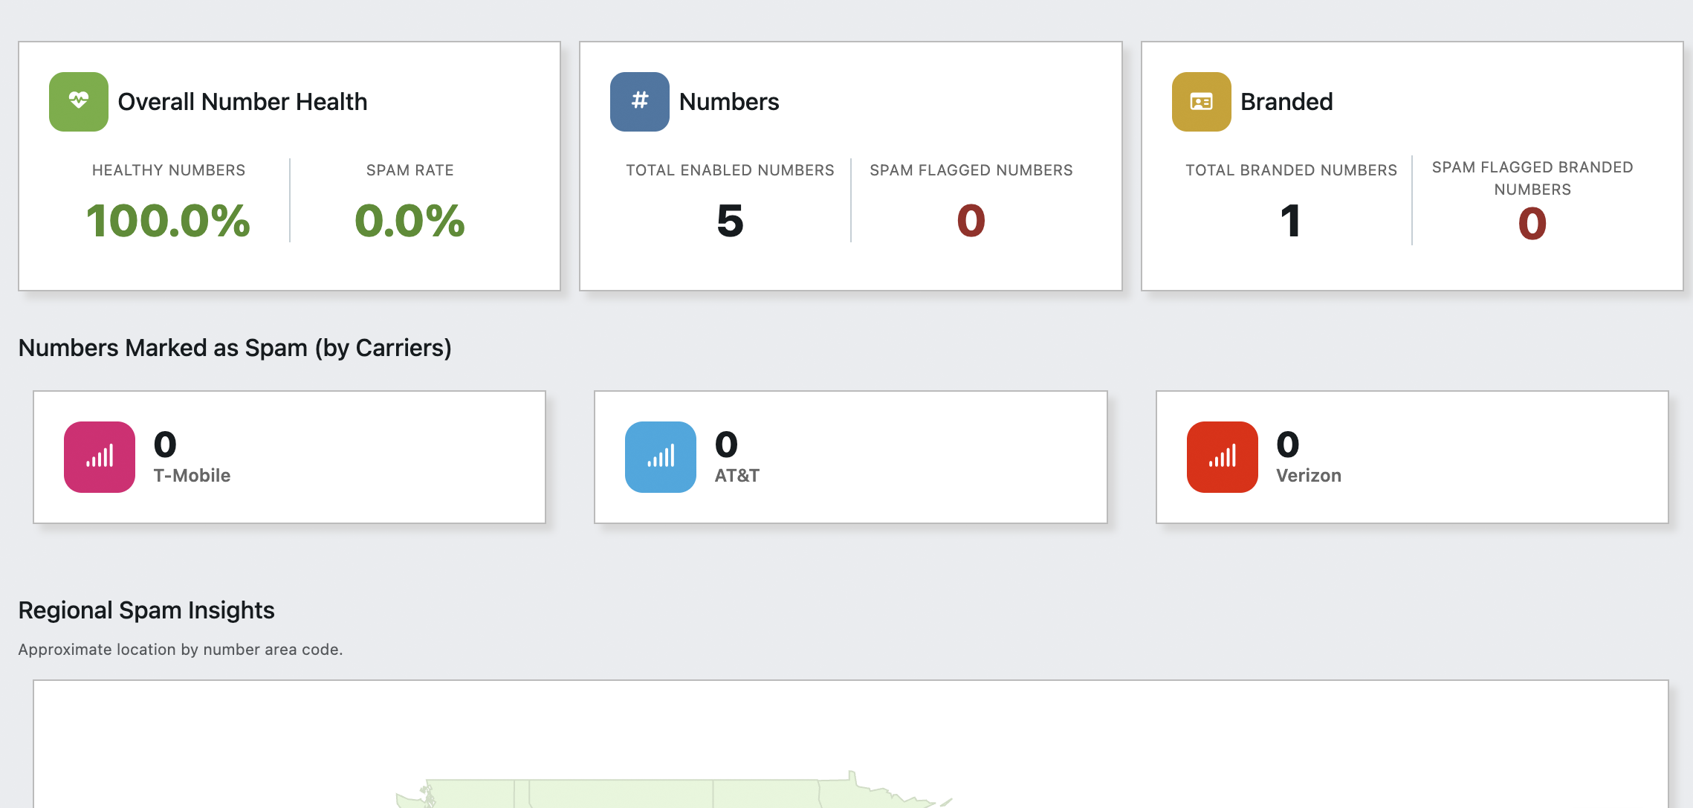This screenshot has width=1693, height=808.
Task: Click the AT&T carrier name
Action: (x=737, y=476)
